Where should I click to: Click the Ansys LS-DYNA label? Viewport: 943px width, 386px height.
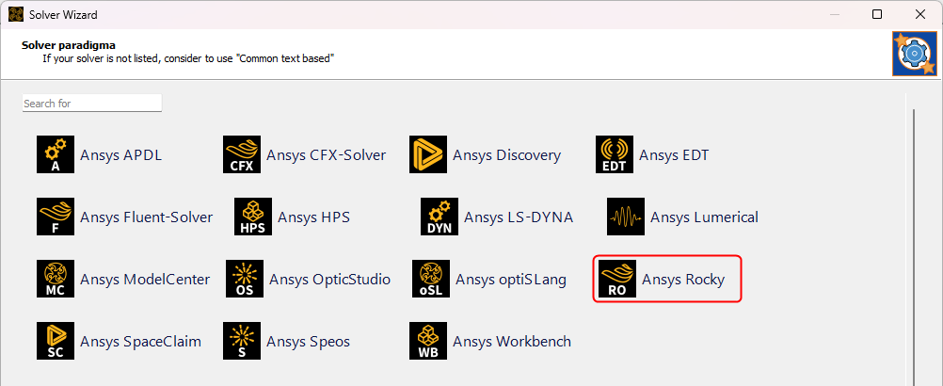(519, 217)
